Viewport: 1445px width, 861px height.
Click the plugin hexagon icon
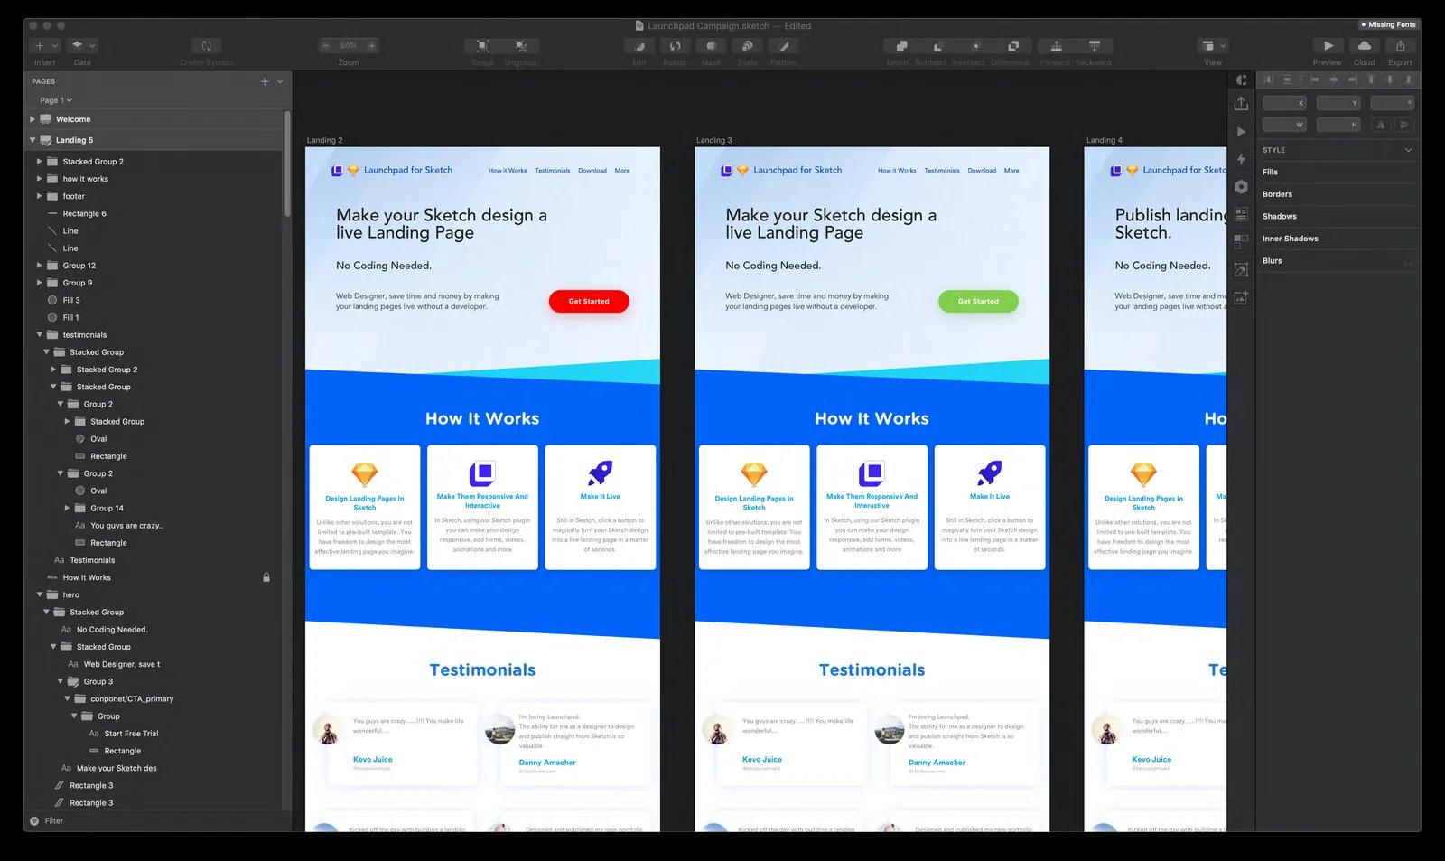[1242, 187]
